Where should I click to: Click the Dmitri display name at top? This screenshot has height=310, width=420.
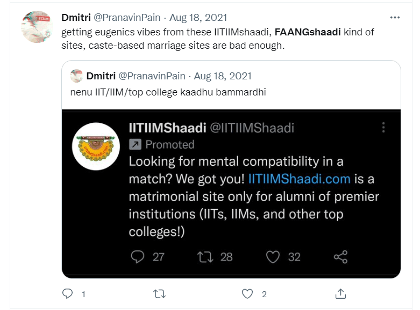pyautogui.click(x=76, y=18)
